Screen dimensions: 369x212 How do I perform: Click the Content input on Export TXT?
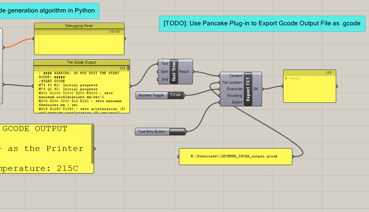[x=236, y=76]
